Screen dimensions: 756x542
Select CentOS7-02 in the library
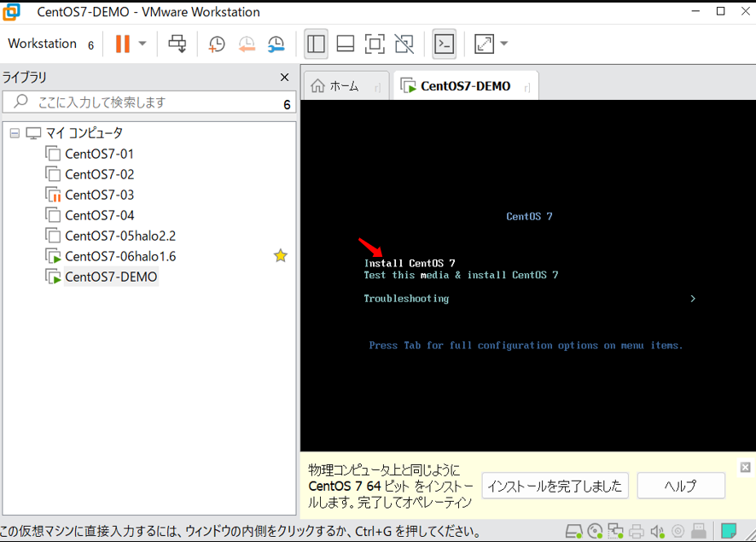100,175
